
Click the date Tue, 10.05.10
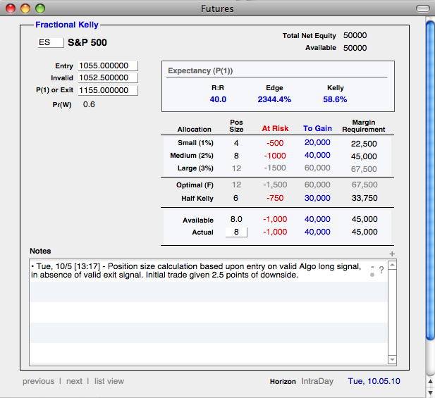[374, 381]
